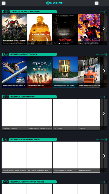Open view more link for Recently Added Movies
The image size is (109, 194).
coord(100,97)
